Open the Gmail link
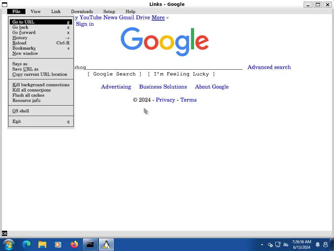Screen dimensions: 334x251 coord(127,18)
